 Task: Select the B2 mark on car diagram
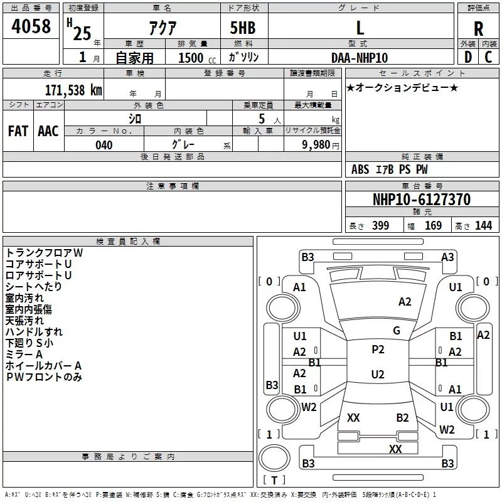[x=402, y=418]
